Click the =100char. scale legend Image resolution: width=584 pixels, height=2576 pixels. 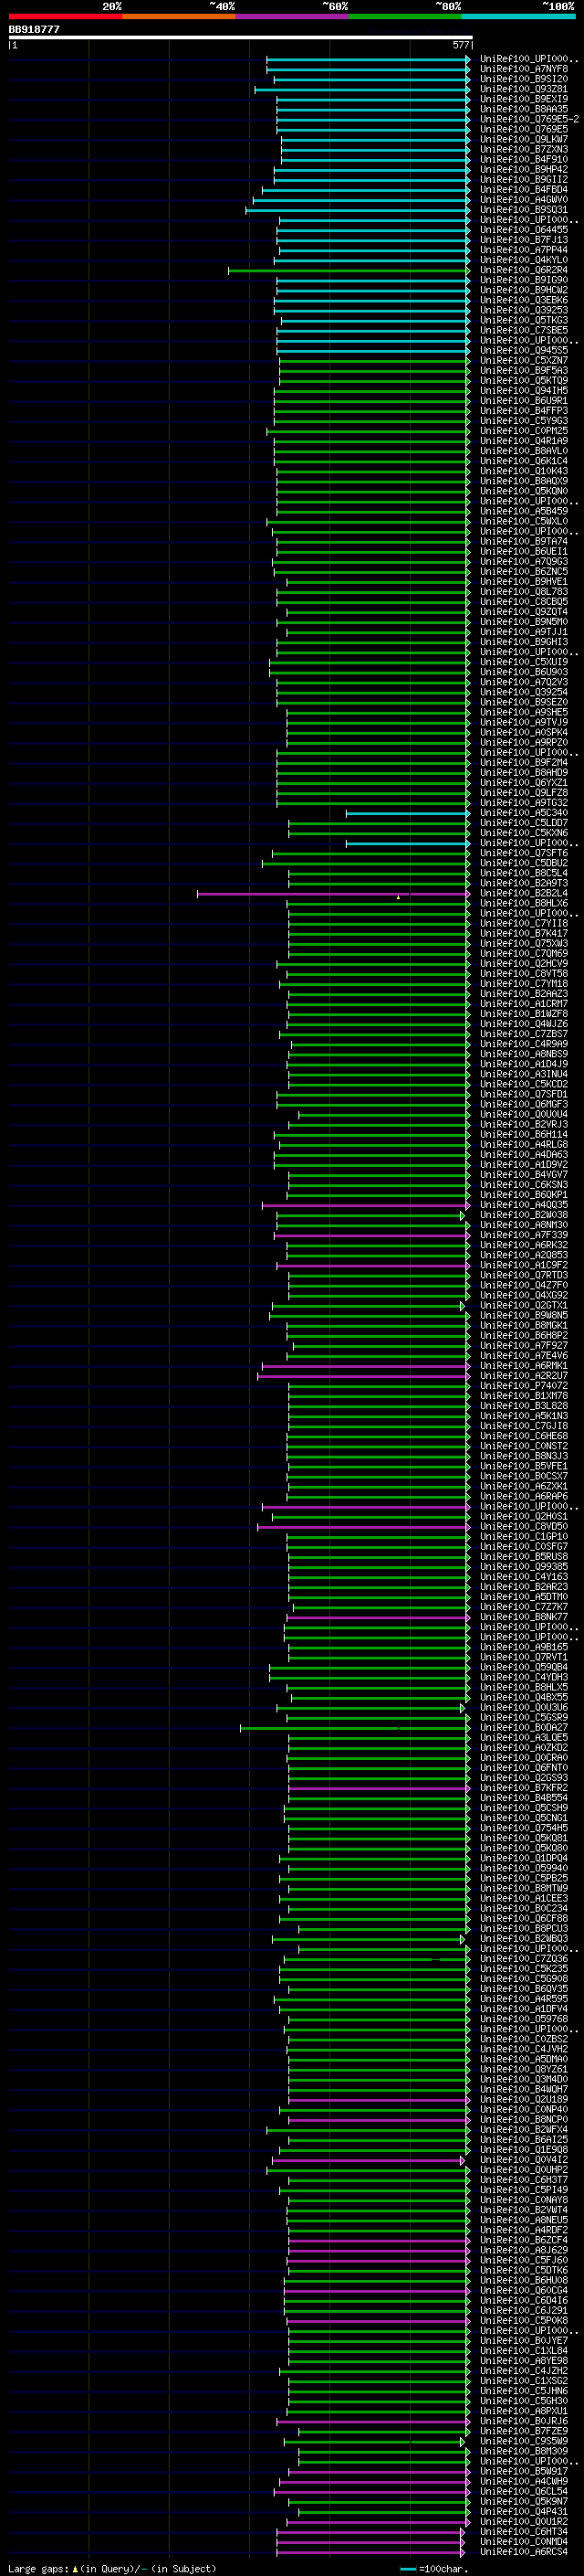click(433, 2568)
